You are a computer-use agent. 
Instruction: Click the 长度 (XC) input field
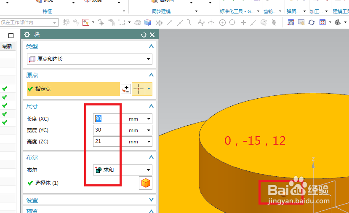click(107, 119)
